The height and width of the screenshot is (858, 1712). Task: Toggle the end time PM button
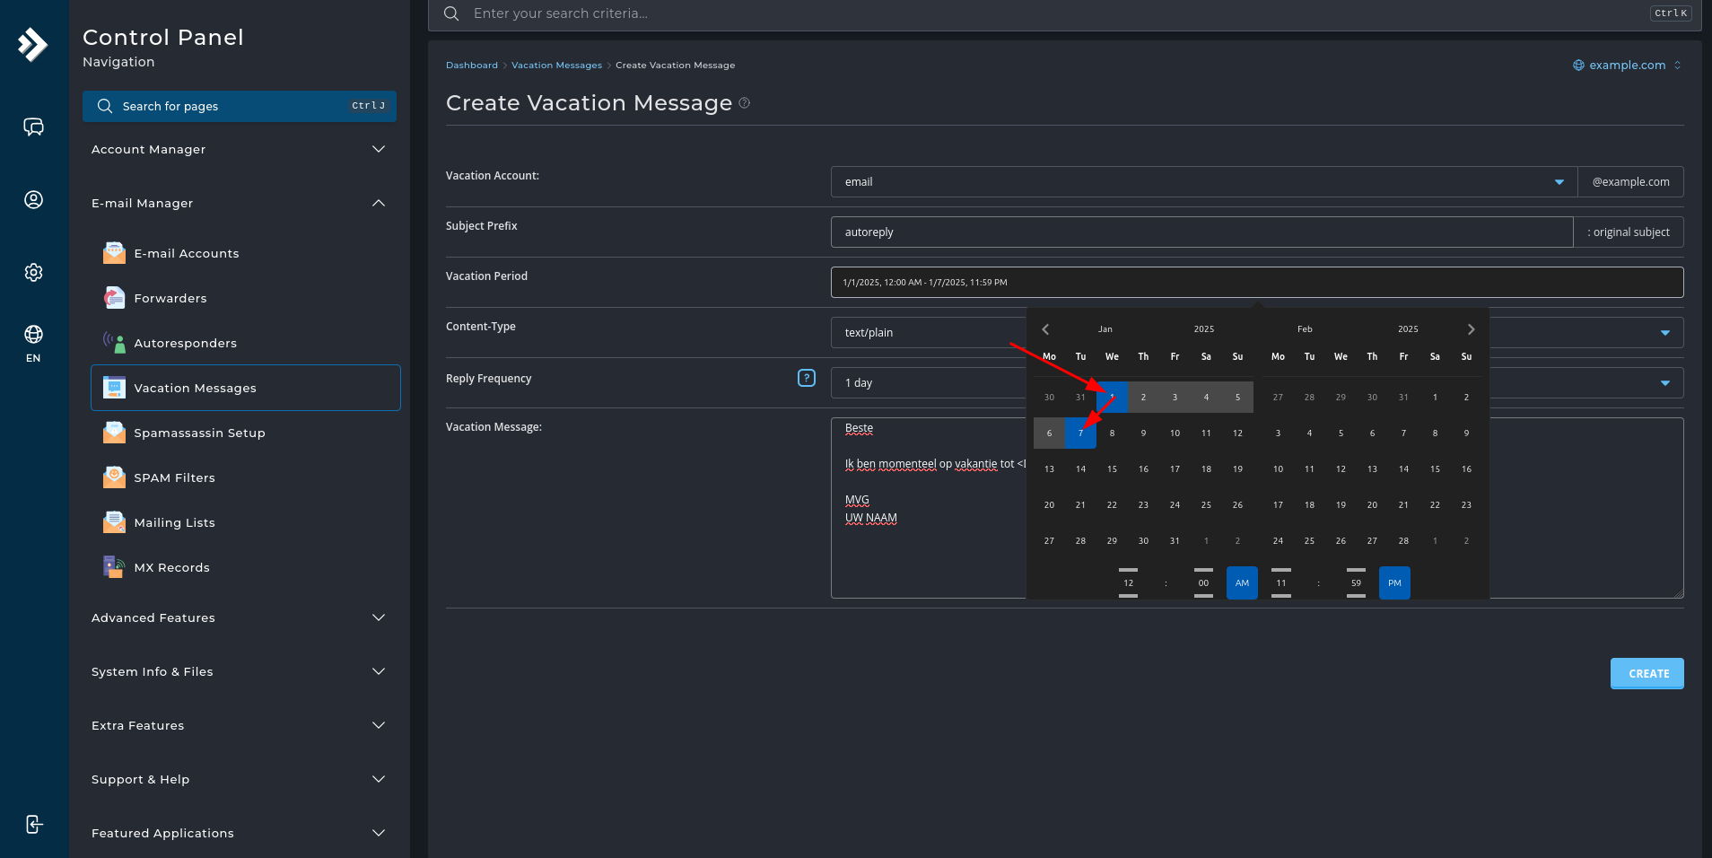[1394, 583]
